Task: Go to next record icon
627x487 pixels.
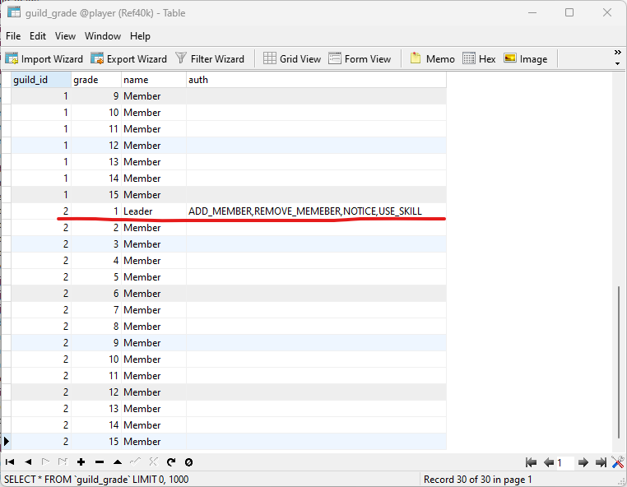Action: 45,462
